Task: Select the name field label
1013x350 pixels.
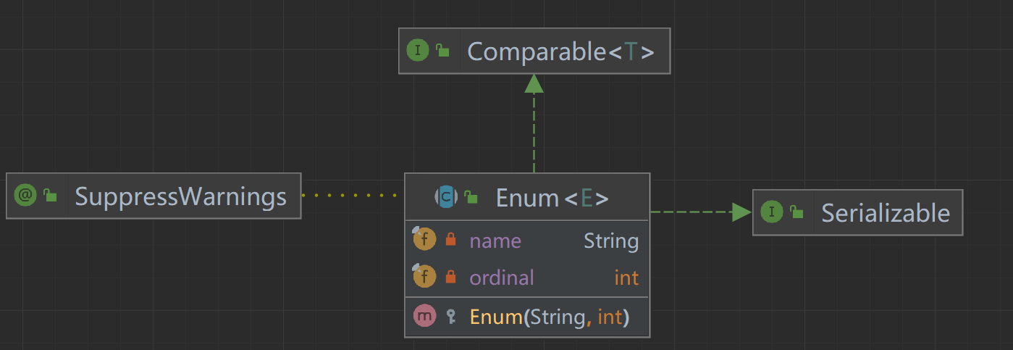Action: (495, 241)
